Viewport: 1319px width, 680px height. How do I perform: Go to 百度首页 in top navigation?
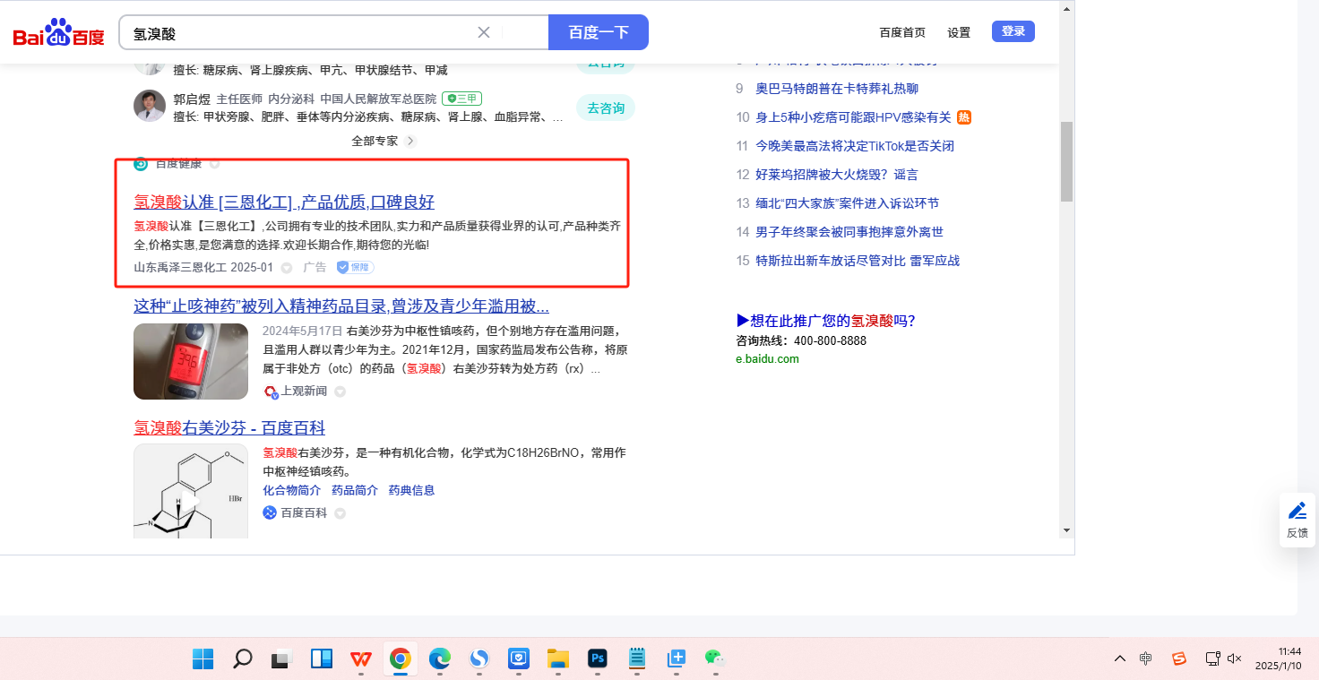point(902,32)
